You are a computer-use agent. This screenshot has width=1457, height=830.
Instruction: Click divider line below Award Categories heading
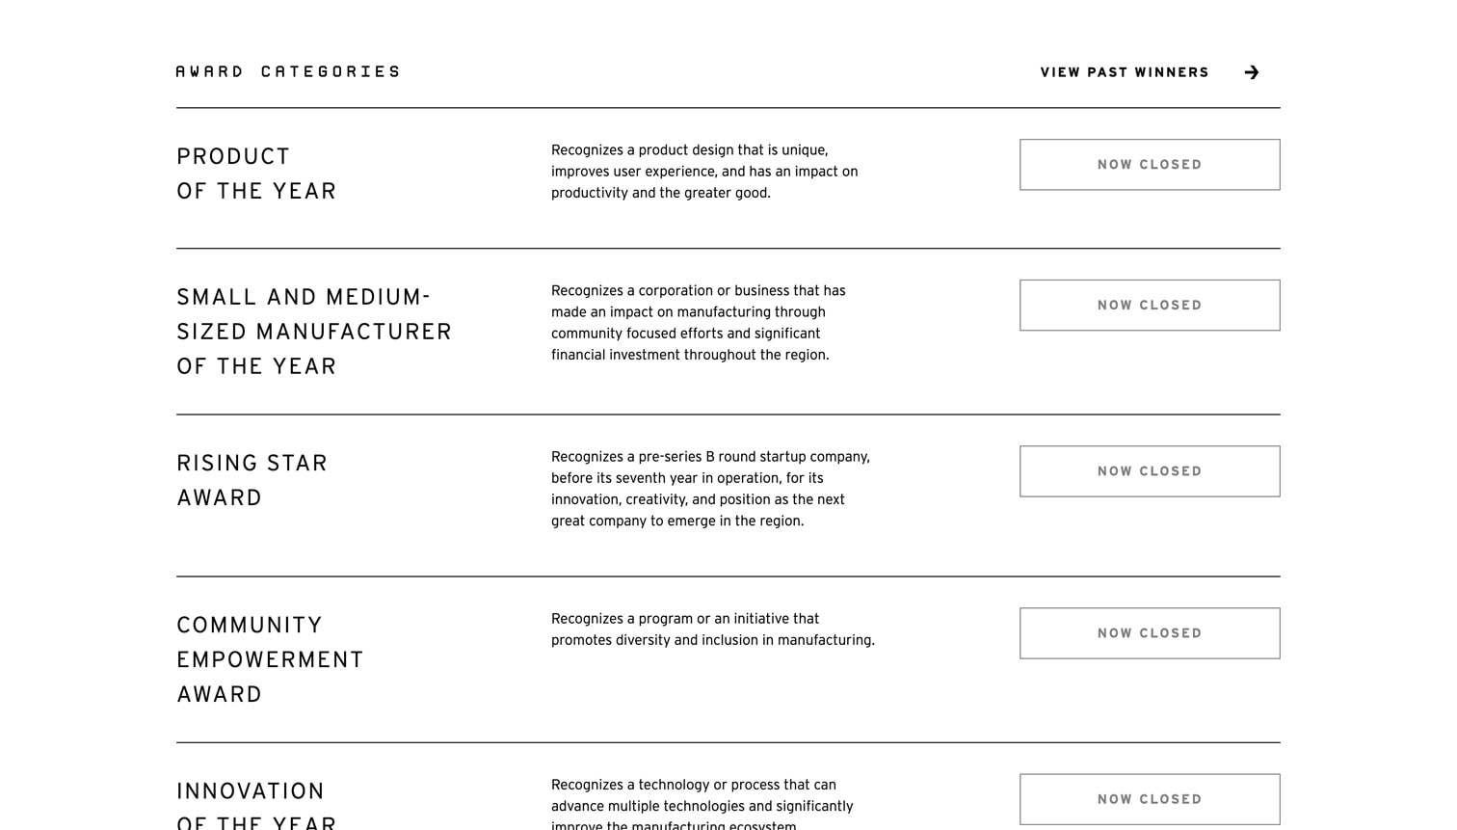(x=728, y=108)
